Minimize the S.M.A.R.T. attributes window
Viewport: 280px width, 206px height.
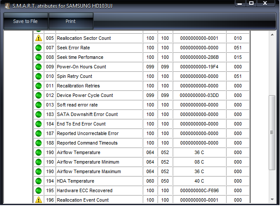click(x=240, y=3)
